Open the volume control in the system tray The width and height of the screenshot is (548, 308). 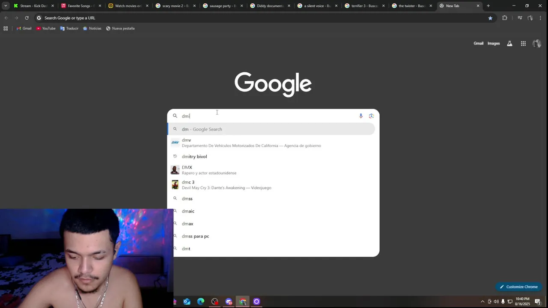pyautogui.click(x=496, y=302)
